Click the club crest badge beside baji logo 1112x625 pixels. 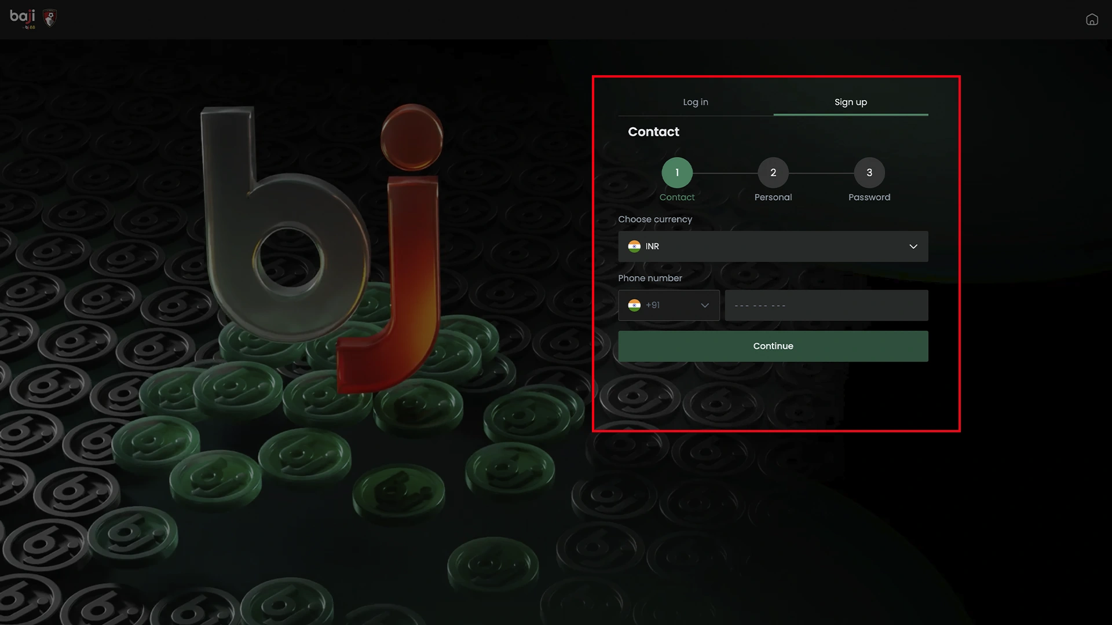[x=50, y=19]
